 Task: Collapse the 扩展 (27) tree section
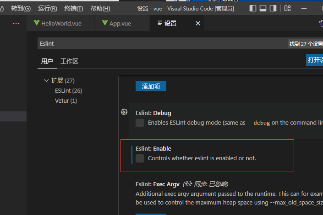click(46, 81)
